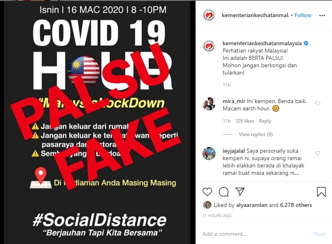The image size is (332, 244).
Task: Open comments with the speech bubble icon
Action: (x=224, y=192)
